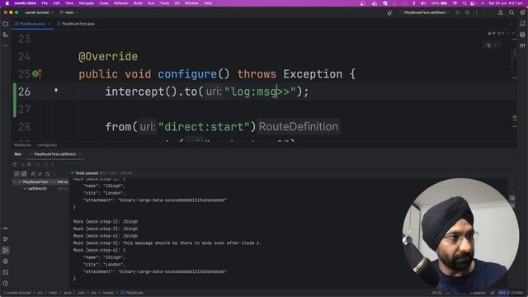This screenshot has width=528, height=297.
Task: Open editor tabs options dots
Action: coord(511,24)
